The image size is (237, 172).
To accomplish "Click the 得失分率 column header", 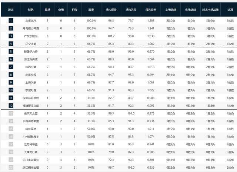I will (150, 9).
